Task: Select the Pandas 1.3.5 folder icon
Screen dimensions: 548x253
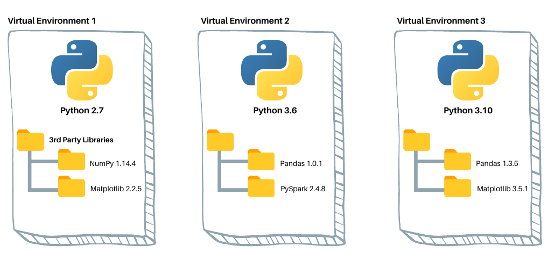Action: [458, 161]
